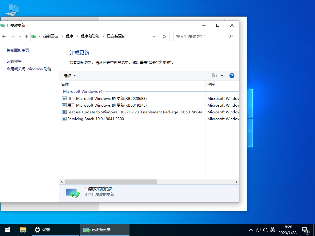
Task: Click the change view icon in the toolbar
Action: pos(214,76)
